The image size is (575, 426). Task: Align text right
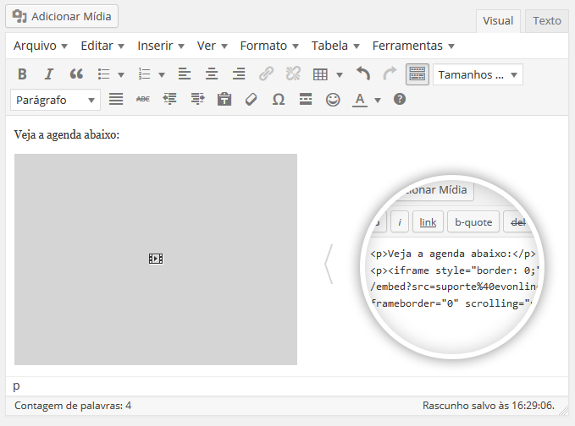[x=239, y=74]
